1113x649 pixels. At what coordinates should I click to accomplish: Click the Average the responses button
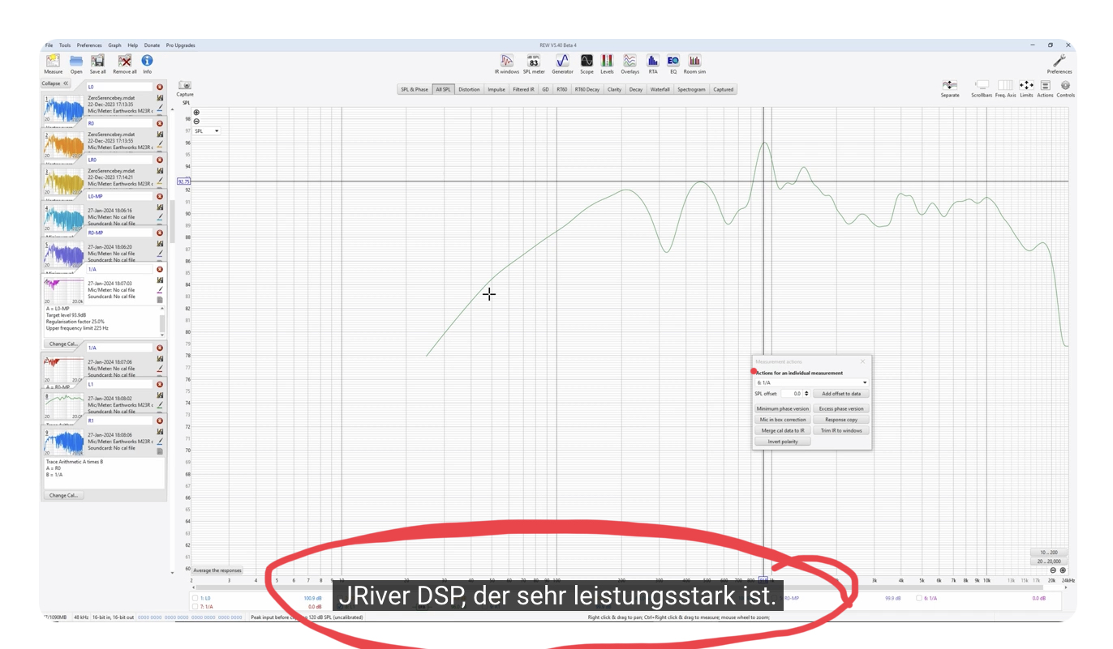coord(217,570)
